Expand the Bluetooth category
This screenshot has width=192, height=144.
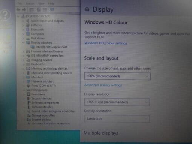[x=23, y=29]
